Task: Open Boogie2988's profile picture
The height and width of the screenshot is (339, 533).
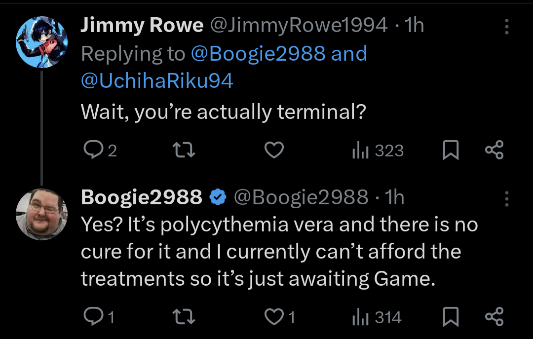Action: click(x=41, y=215)
